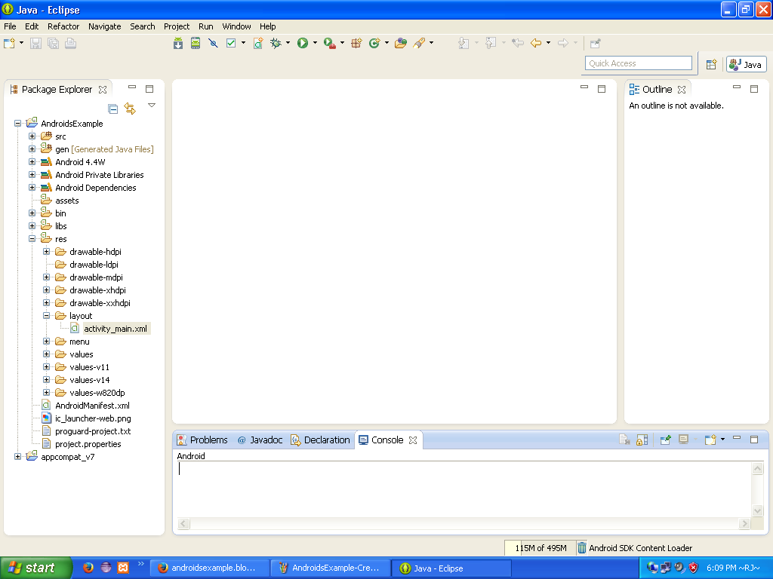Collapse the res folder

click(32, 238)
